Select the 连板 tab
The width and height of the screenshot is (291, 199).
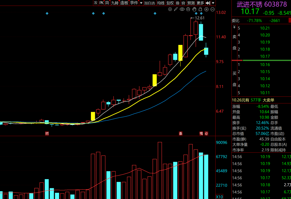124,3
